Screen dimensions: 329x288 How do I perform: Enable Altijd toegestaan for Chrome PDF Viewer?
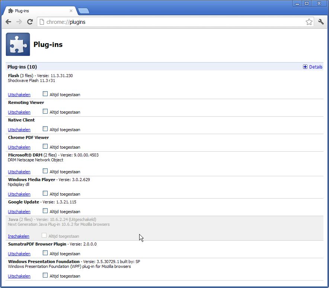[x=45, y=146]
